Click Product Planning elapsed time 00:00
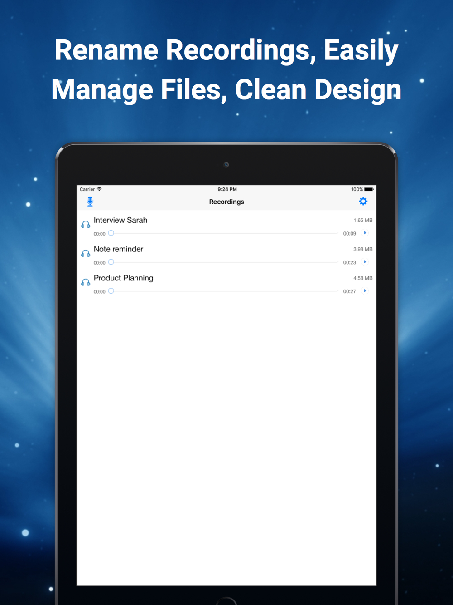Viewport: 453px width, 605px height. coord(99,292)
